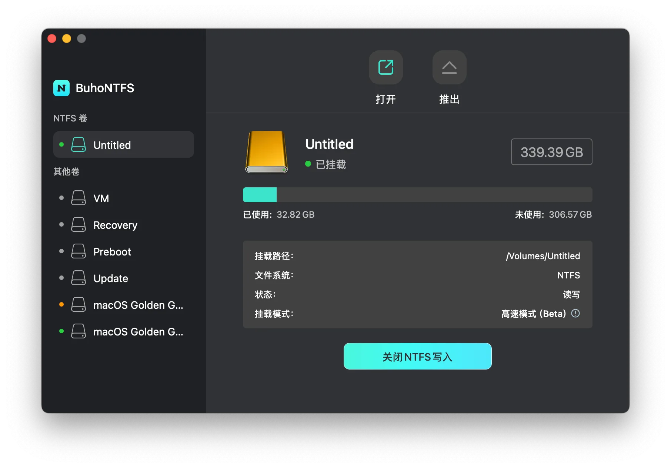Screen dimensions: 671x468
Task: Click the yellow external drive icon
Action: [x=267, y=152]
